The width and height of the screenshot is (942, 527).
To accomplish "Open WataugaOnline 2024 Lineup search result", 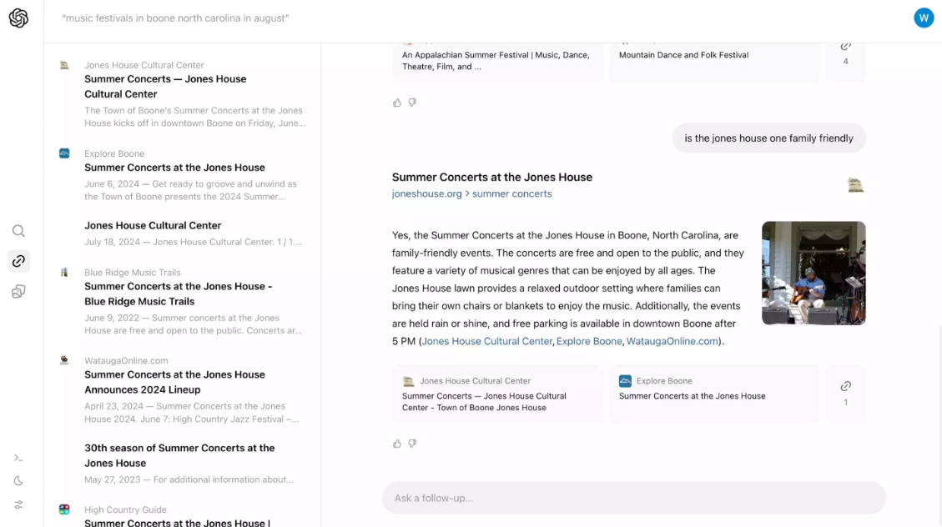I will click(x=174, y=382).
